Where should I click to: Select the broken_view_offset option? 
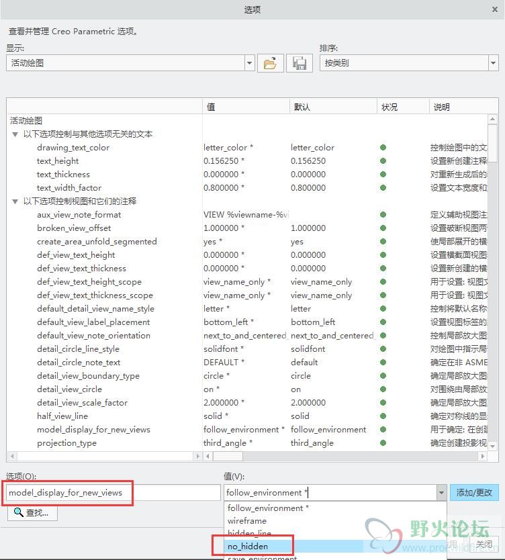[74, 228]
